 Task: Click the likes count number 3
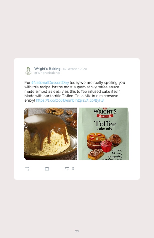(x=73, y=169)
